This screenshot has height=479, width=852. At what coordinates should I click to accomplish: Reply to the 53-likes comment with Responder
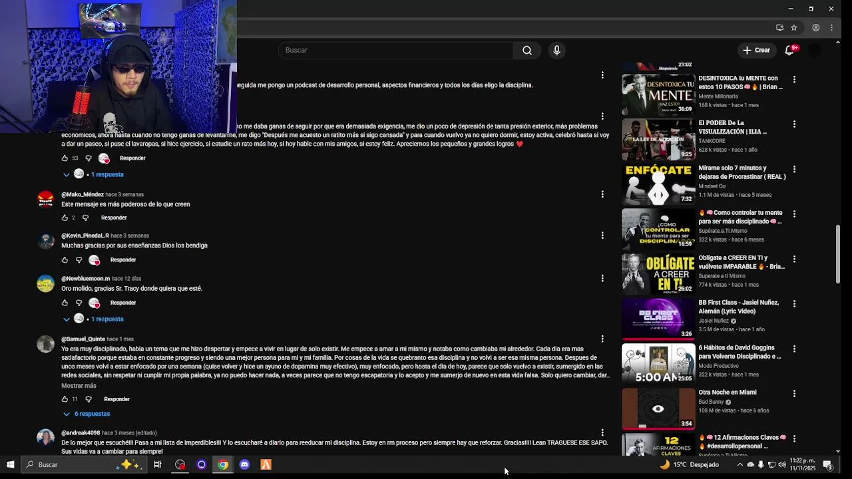(x=132, y=158)
